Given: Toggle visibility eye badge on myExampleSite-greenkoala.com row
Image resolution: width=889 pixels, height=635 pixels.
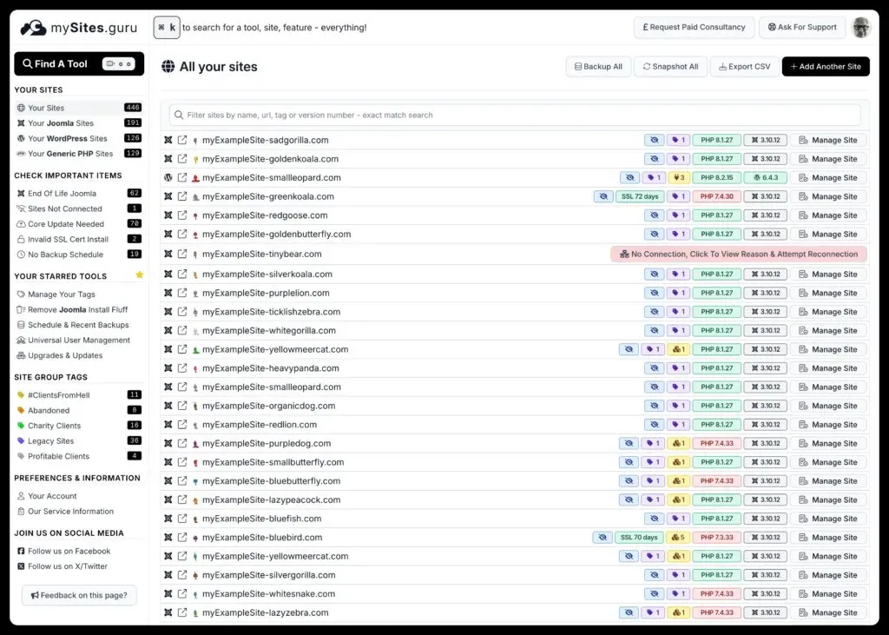Looking at the screenshot, I should tap(603, 196).
